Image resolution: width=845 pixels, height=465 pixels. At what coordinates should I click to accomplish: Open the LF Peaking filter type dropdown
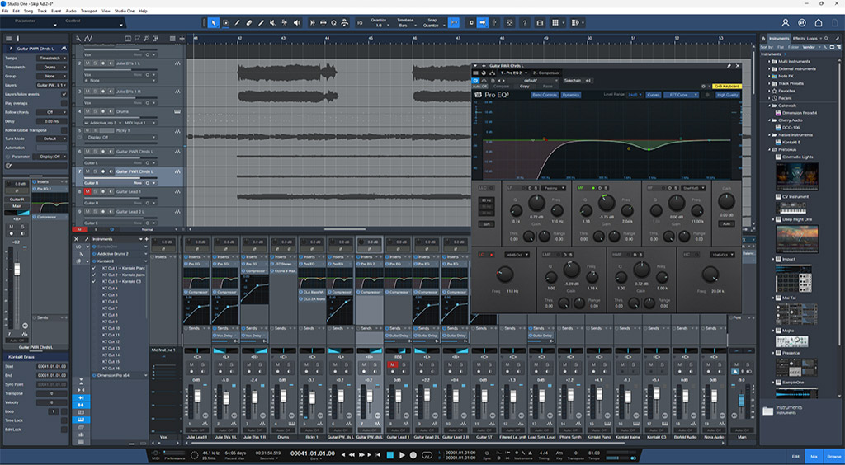tap(554, 188)
